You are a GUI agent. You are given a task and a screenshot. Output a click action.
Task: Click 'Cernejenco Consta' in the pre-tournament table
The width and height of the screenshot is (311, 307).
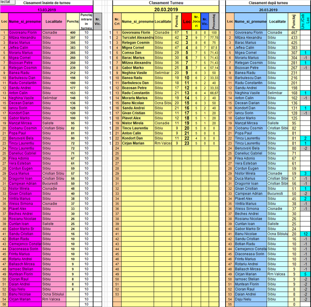25,244
